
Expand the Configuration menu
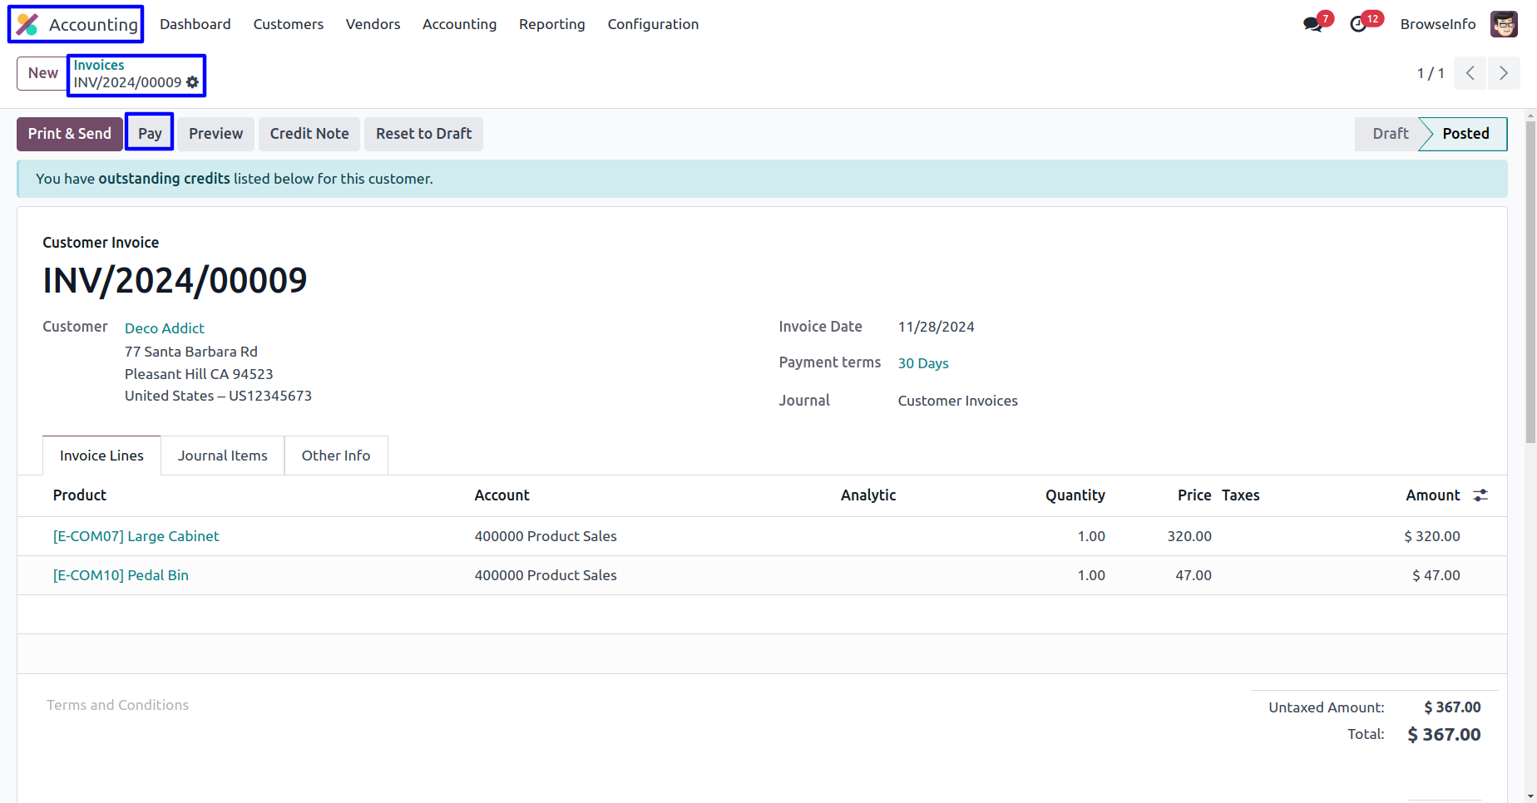pos(653,24)
